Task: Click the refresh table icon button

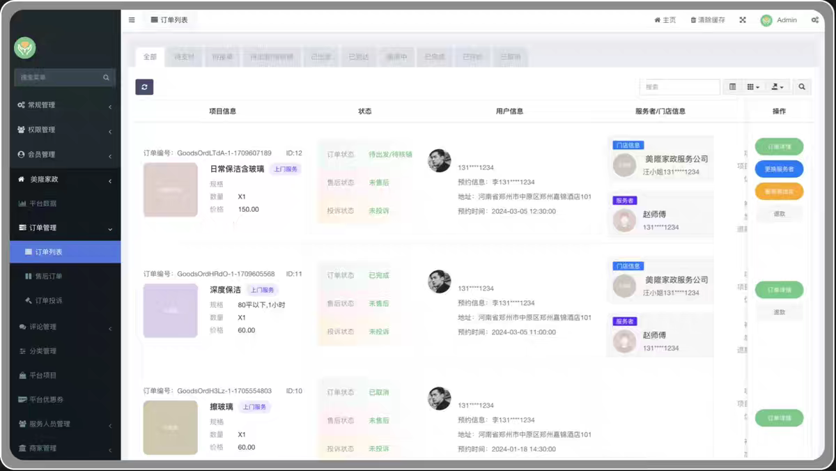Action: (x=144, y=87)
